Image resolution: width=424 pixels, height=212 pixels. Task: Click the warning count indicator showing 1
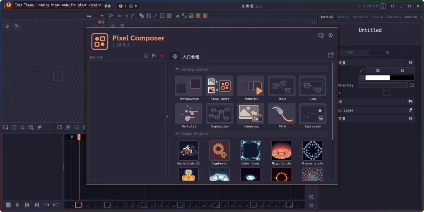coord(123,6)
